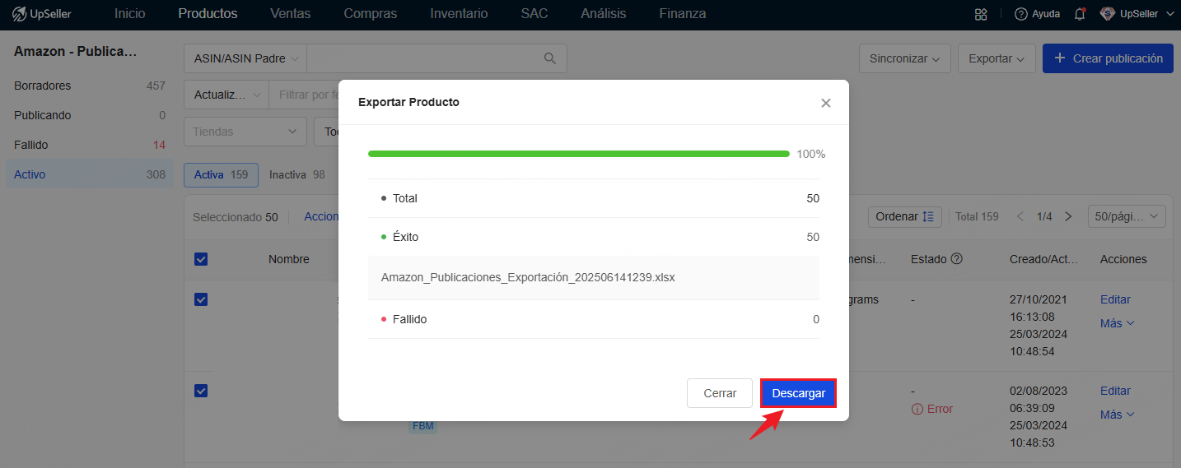
Task: Go to previous page arrow
Action: [x=1020, y=216]
